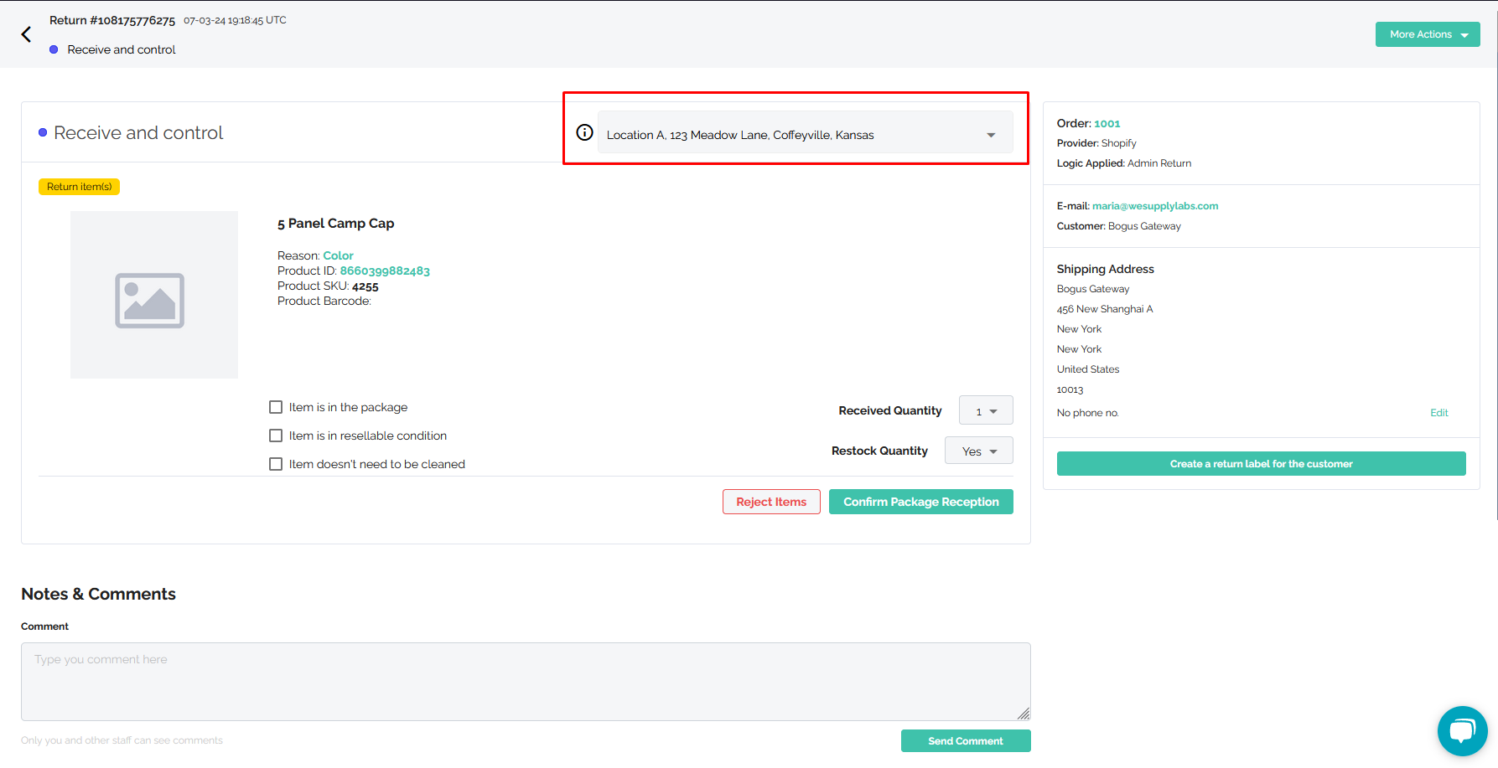This screenshot has width=1498, height=768.
Task: Click the Product SKU 4255 text
Action: (328, 286)
